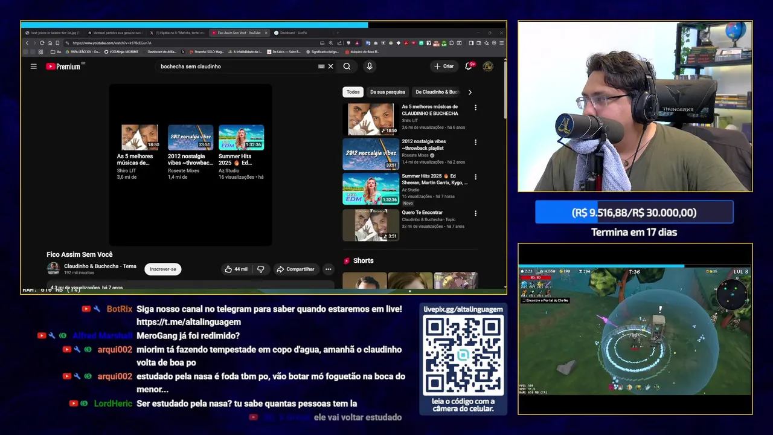Open options for Quero Te Encontrar video

click(x=475, y=213)
